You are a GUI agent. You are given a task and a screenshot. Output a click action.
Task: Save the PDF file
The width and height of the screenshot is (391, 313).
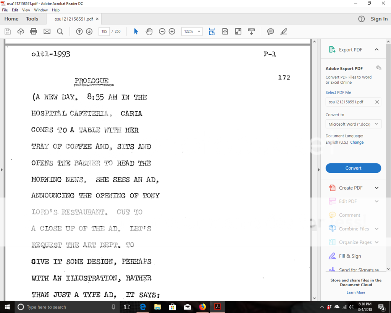(x=8, y=31)
